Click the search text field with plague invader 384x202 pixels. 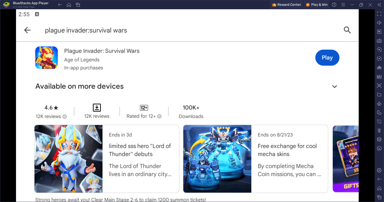tap(86, 30)
